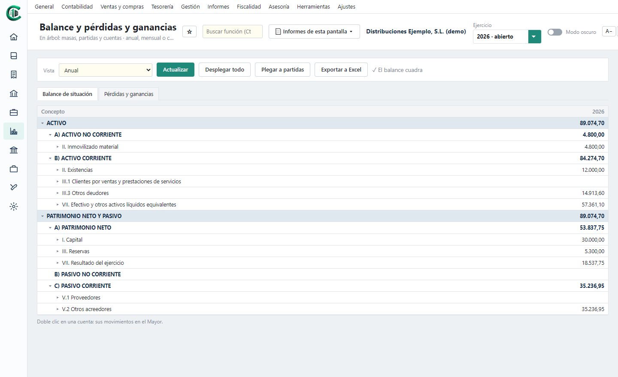Open the Herramientas menu
This screenshot has width=618, height=377.
(x=313, y=7)
